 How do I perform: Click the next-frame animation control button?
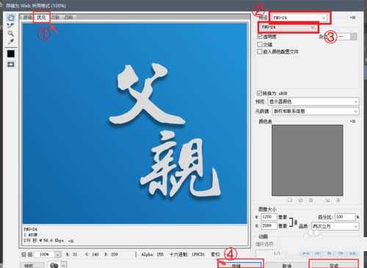(341, 253)
